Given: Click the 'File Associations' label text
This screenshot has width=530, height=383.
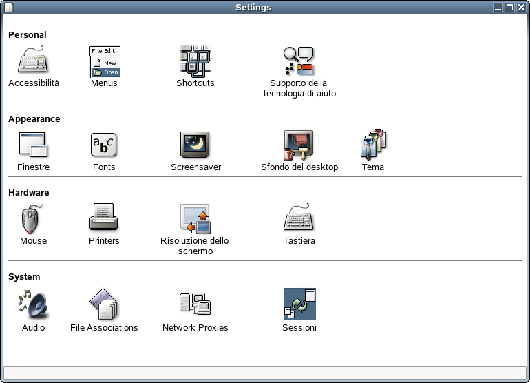Looking at the screenshot, I should tap(104, 327).
